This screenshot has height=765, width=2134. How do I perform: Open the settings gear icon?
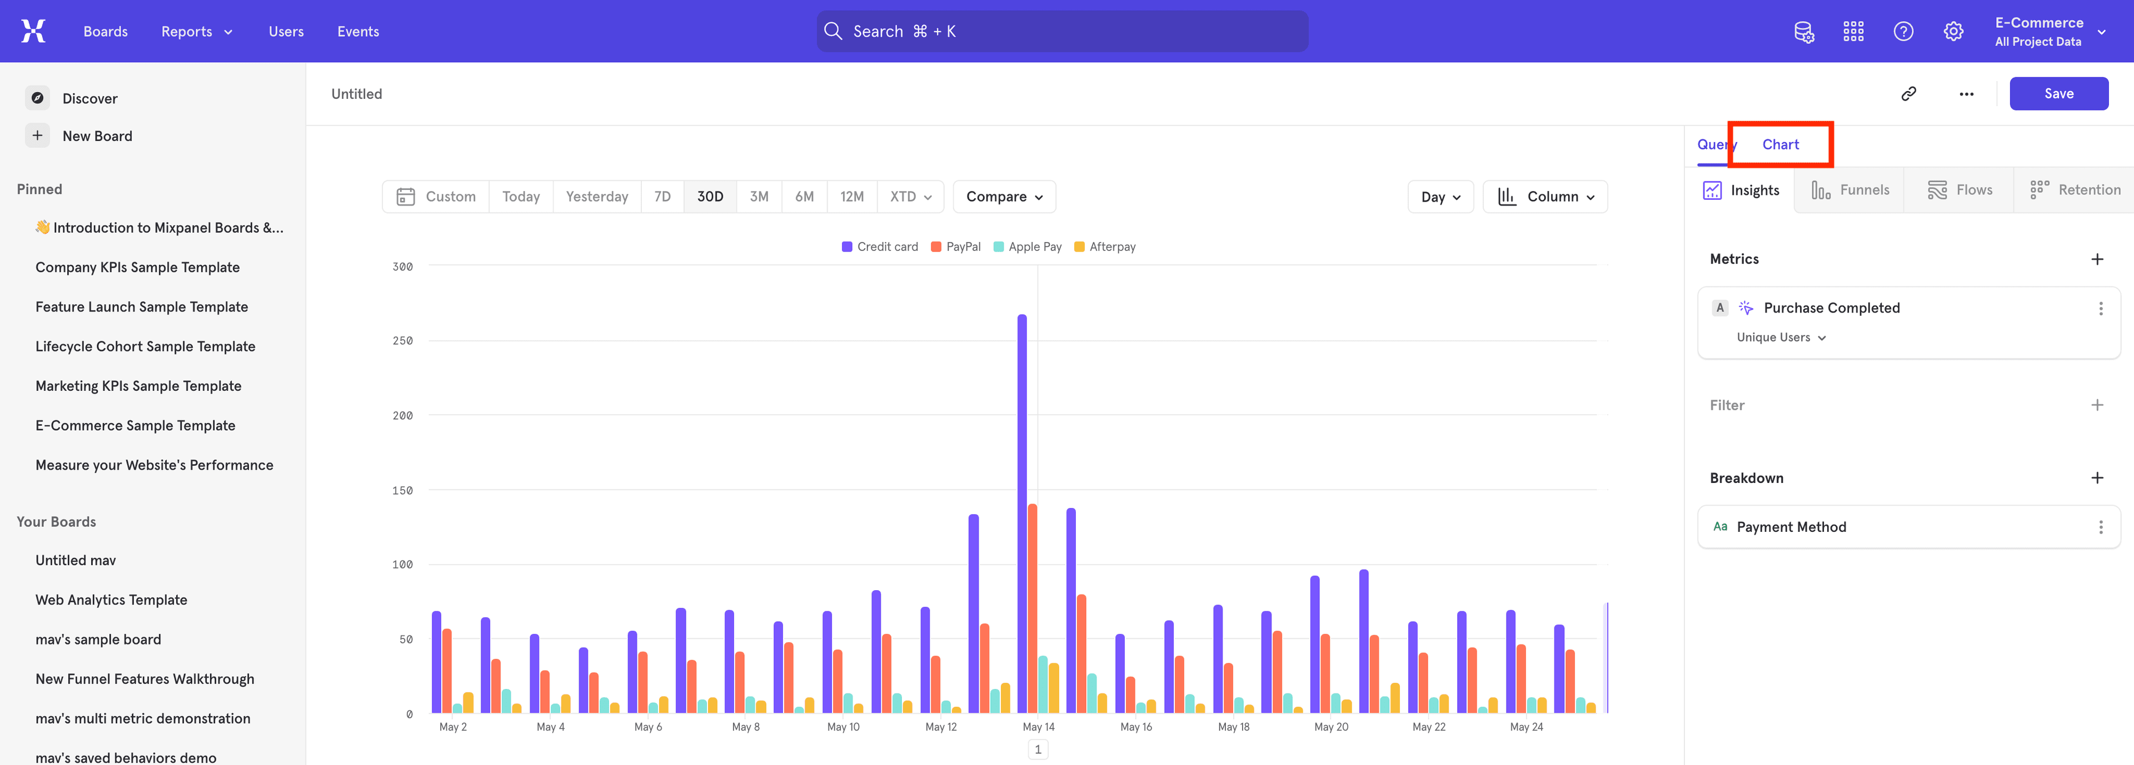1953,32
